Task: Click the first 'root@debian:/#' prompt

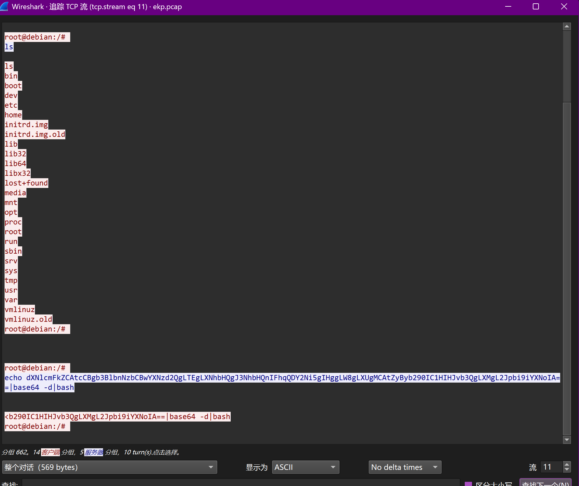Action: click(37, 37)
